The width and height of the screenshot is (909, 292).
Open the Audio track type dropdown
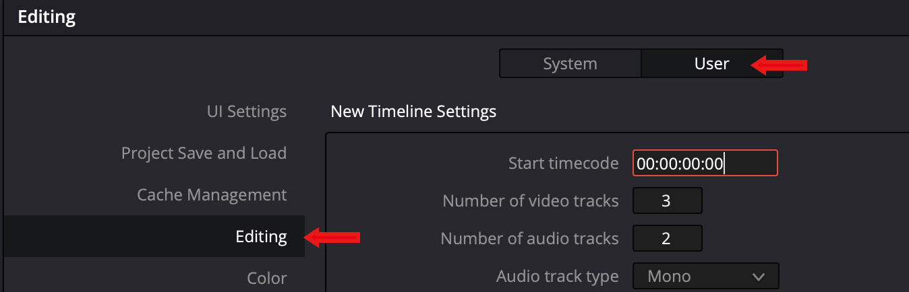point(705,276)
